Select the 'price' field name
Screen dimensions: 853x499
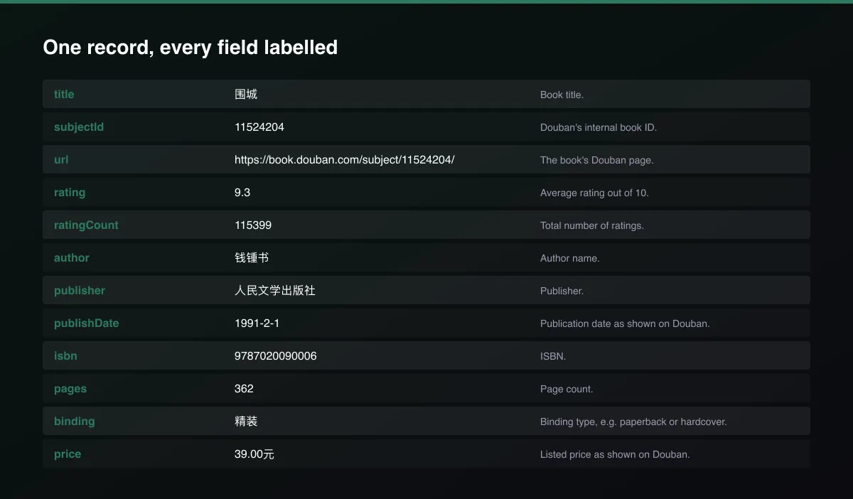point(68,454)
